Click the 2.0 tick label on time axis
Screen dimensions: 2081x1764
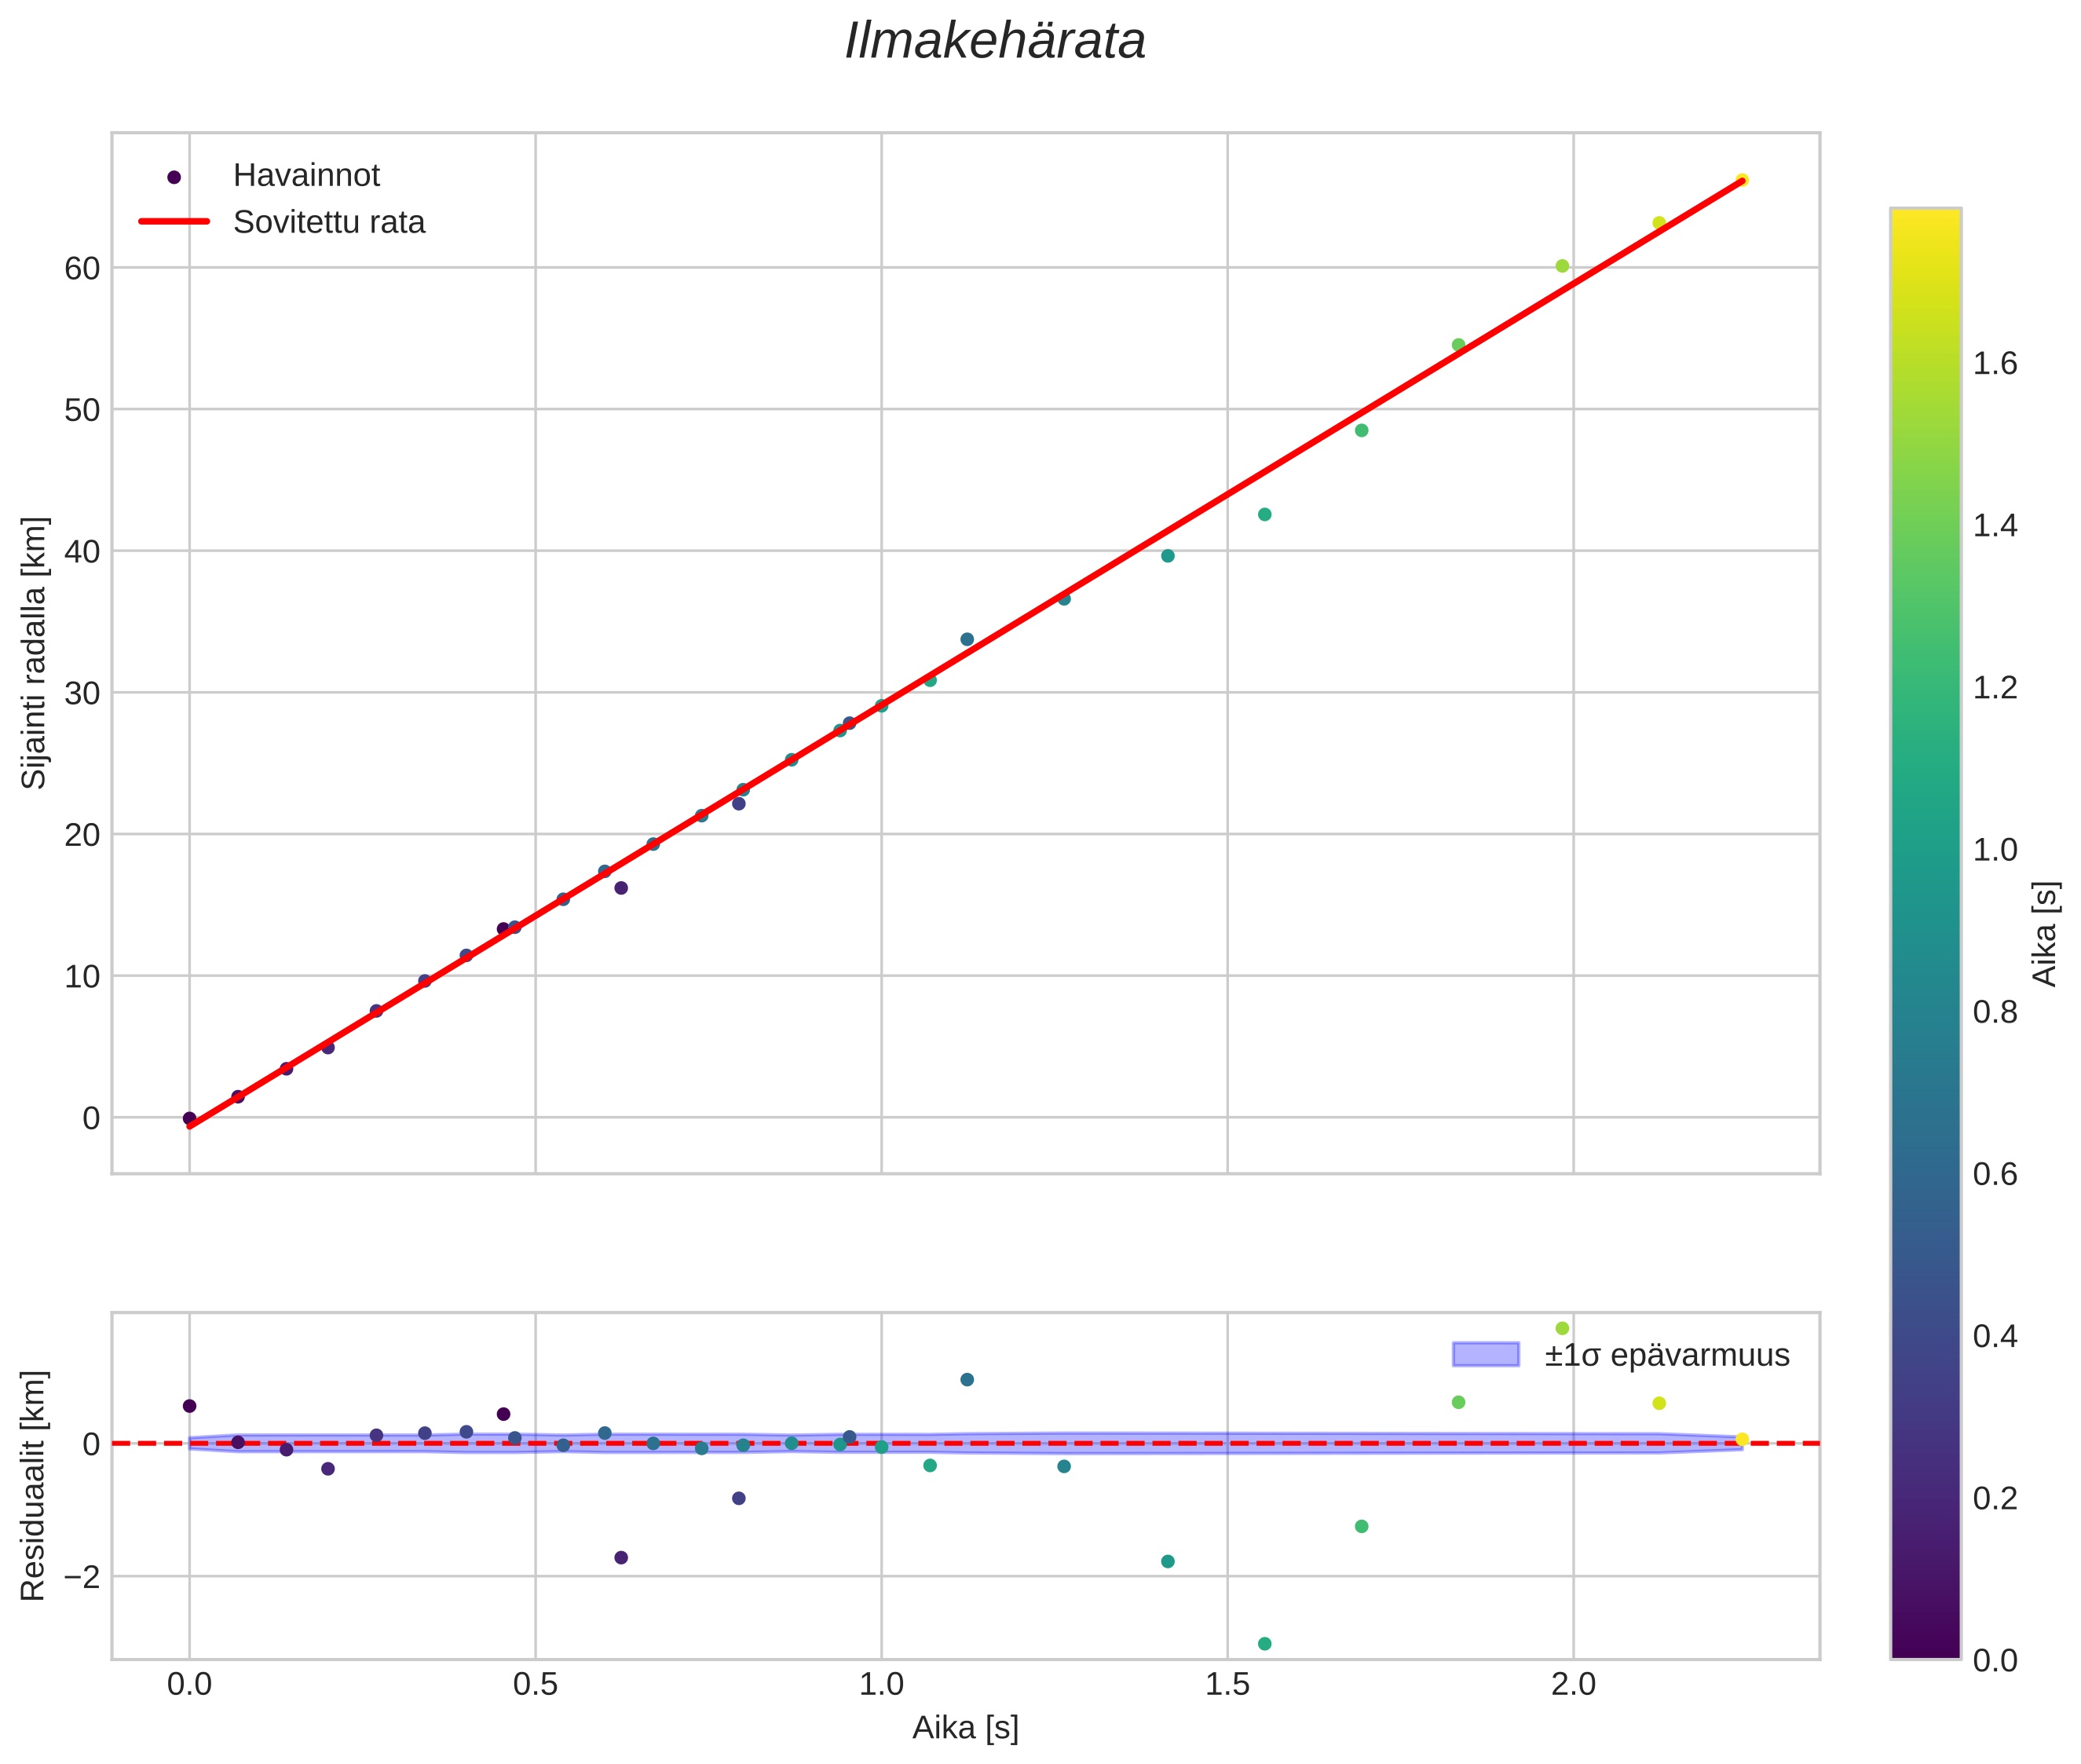point(1572,1684)
